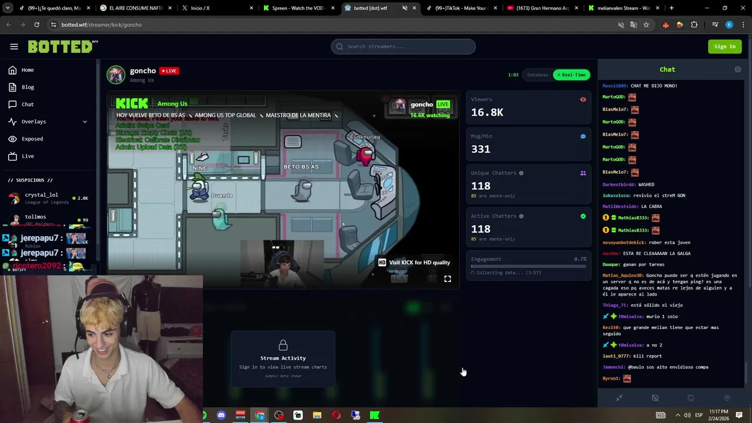
Task: Click the green Sign In button
Action: click(724, 46)
